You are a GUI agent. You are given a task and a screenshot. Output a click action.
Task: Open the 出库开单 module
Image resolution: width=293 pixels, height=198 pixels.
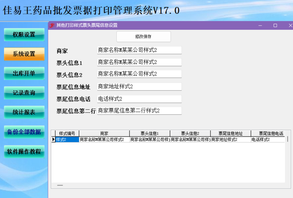coord(24,74)
